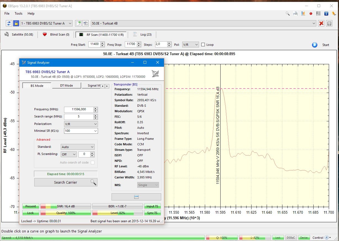
Task: Click the satellite dish icon
Action: (x=295, y=14)
